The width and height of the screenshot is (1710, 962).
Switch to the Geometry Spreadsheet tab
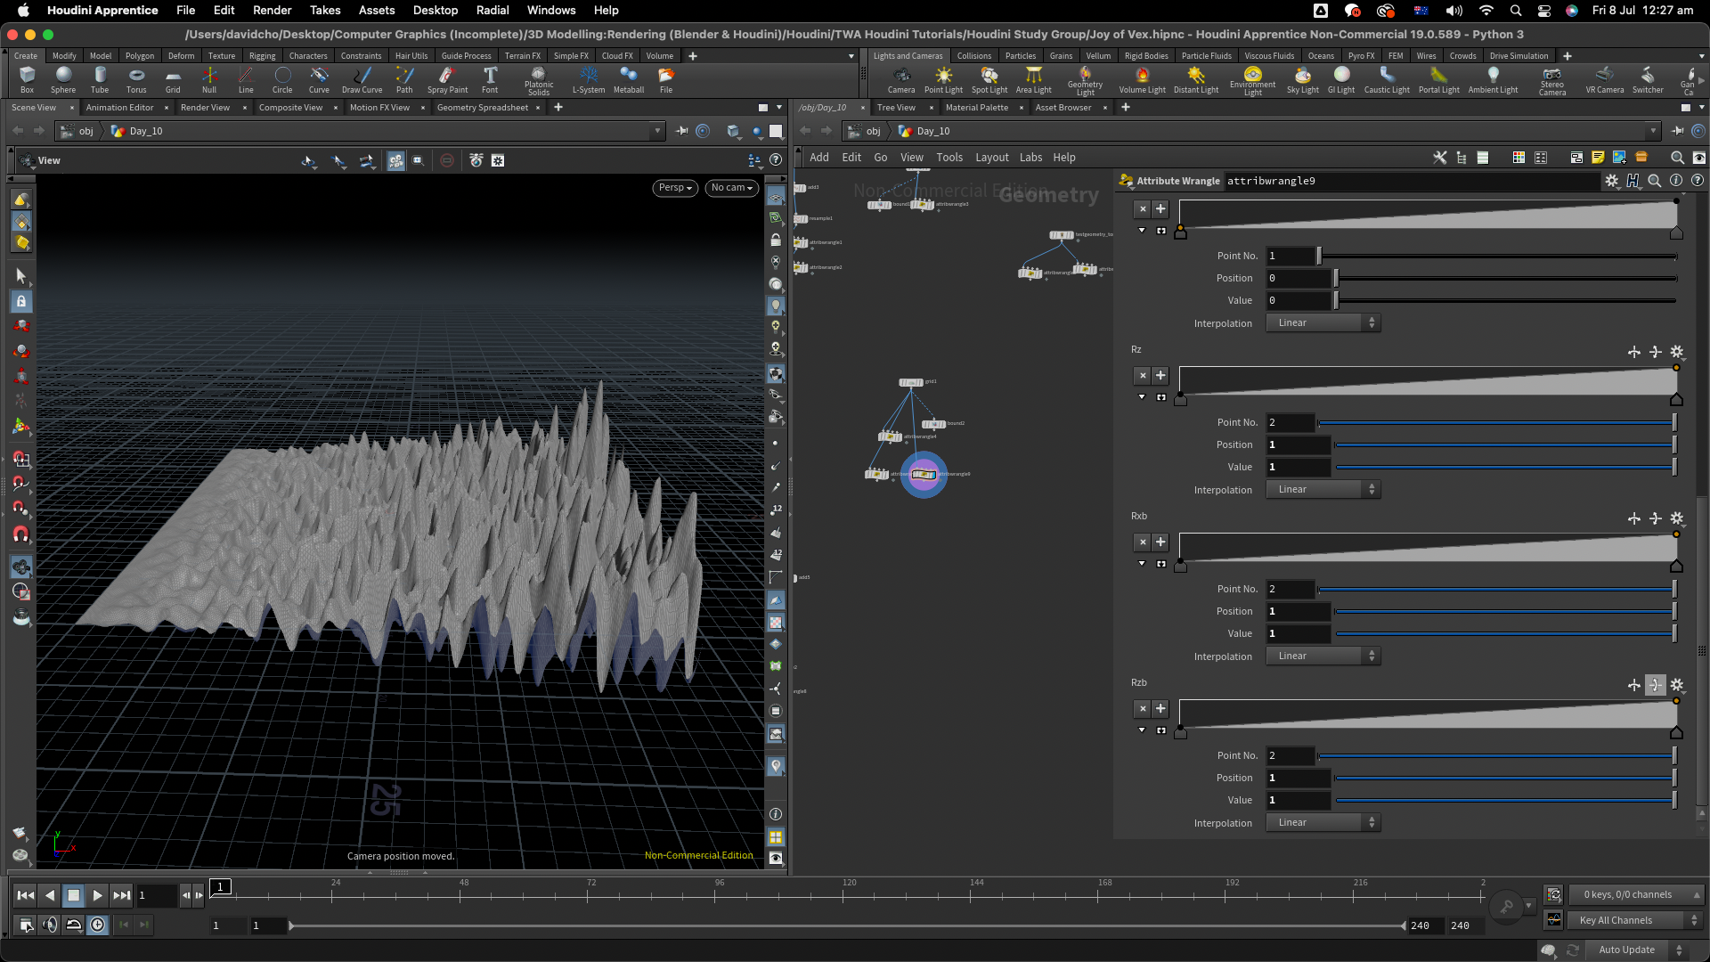(x=482, y=108)
